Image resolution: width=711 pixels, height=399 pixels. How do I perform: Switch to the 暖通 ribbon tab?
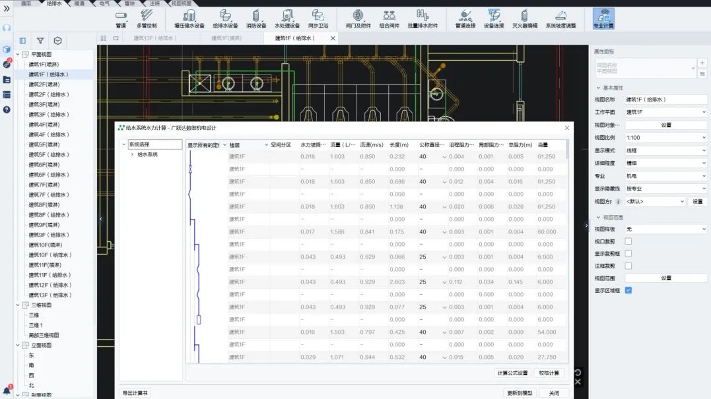click(79, 3)
